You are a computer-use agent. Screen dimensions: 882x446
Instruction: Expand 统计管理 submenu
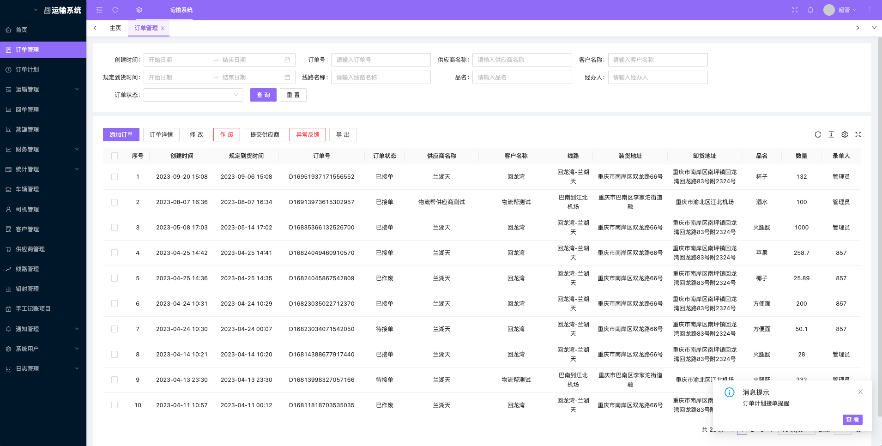[43, 169]
